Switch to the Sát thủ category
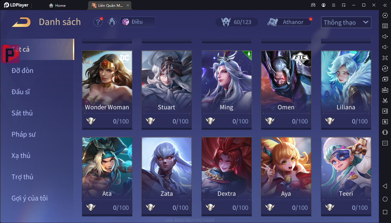The width and height of the screenshot is (391, 223). 22,113
